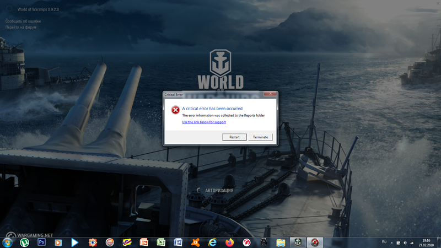This screenshot has width=441, height=248.
Task: Open the 'Use the link below for support' link
Action: [x=204, y=122]
